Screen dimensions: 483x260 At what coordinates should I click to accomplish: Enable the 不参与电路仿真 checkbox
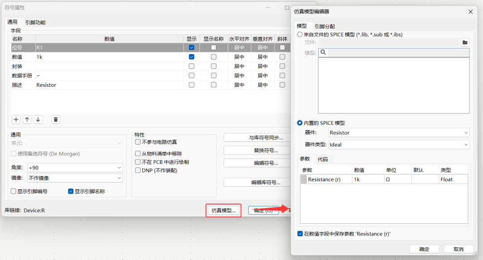coord(138,142)
